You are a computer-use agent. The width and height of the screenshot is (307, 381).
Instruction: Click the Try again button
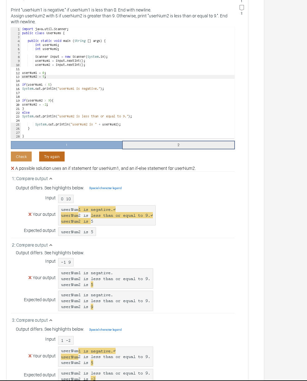click(52, 156)
